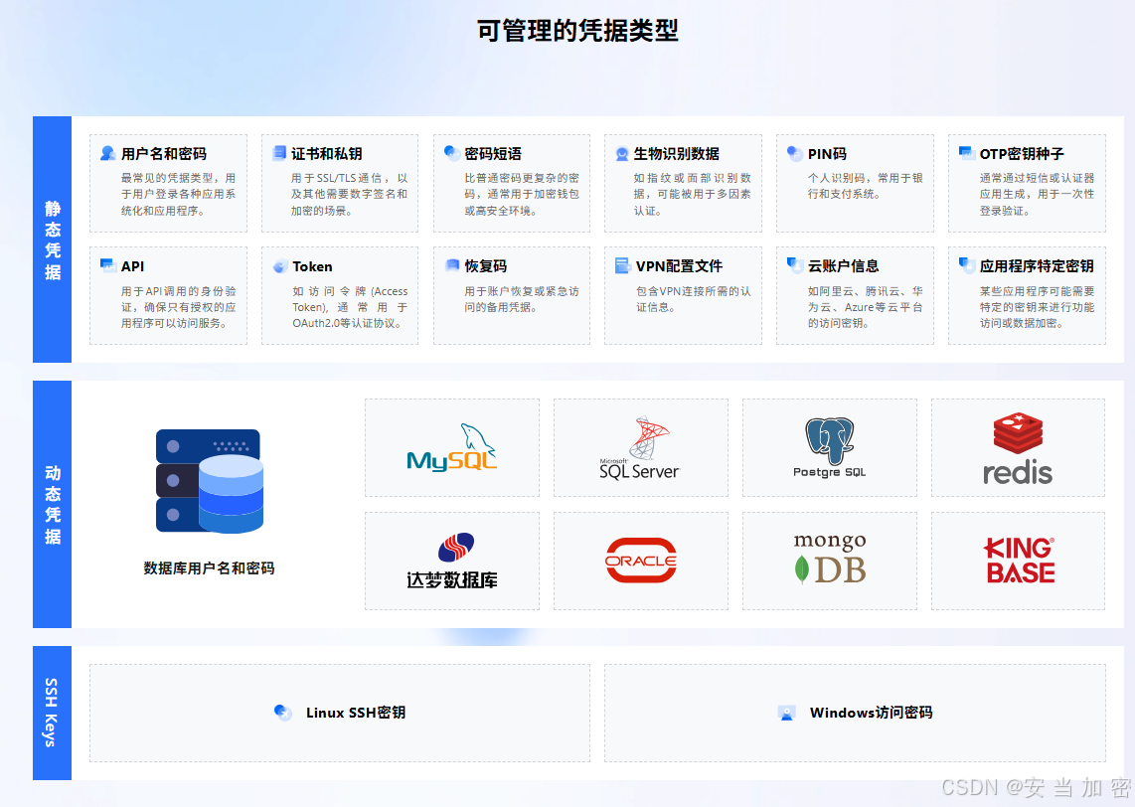
Task: Choose the redis database card
Action: point(1018,448)
